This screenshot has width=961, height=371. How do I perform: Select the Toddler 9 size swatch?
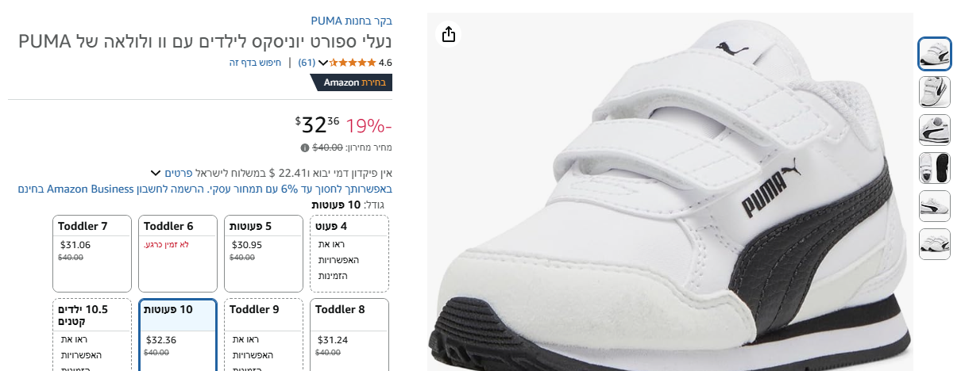tap(263, 332)
